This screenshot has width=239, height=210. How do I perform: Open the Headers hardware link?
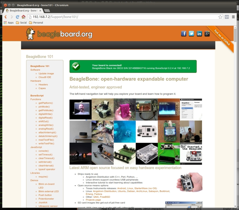(43, 84)
